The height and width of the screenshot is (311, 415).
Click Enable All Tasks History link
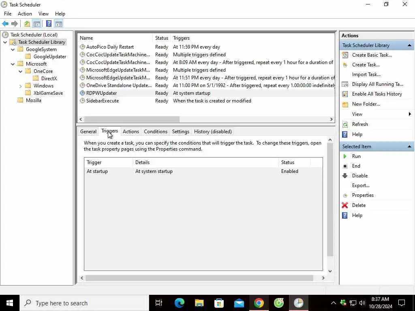377,94
